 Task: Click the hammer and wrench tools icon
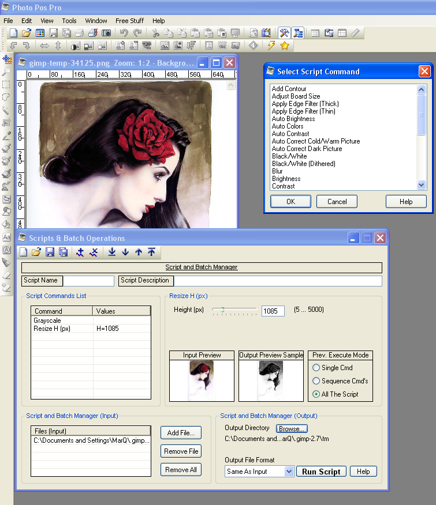click(x=284, y=33)
